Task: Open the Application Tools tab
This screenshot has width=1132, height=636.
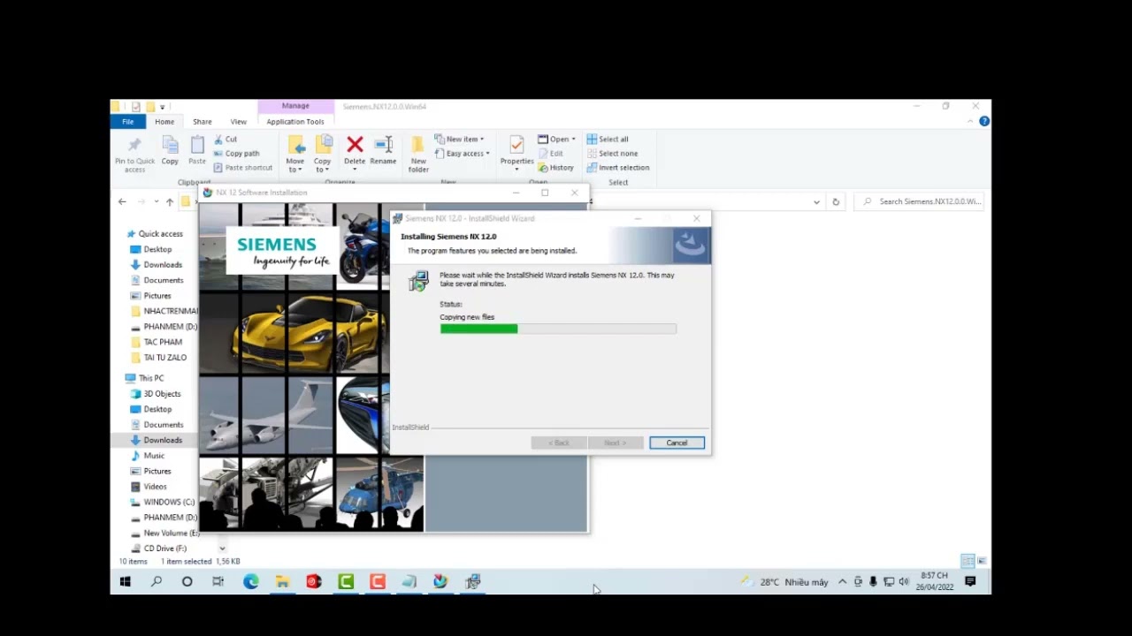Action: pos(295,122)
